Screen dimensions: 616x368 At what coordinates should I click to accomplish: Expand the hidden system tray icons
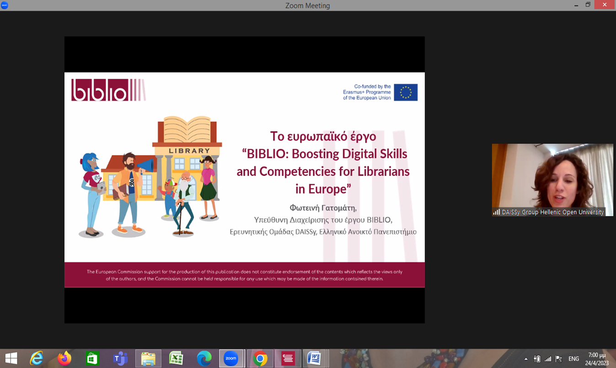(x=526, y=359)
